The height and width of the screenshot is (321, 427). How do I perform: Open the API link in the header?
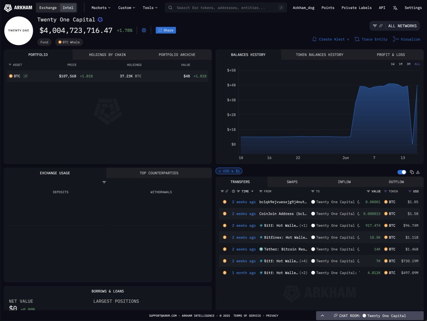pyautogui.click(x=382, y=7)
